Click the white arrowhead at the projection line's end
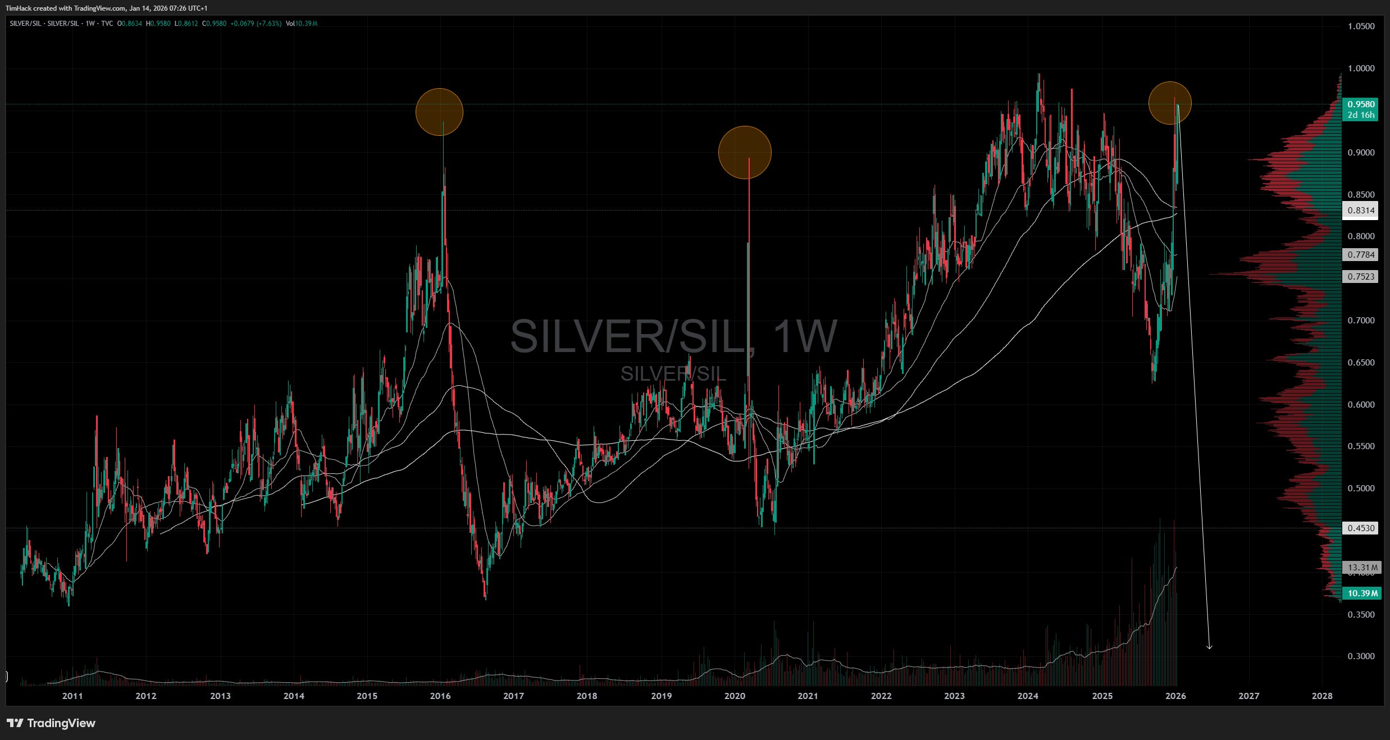Image resolution: width=1390 pixels, height=740 pixels. pyautogui.click(x=1209, y=647)
